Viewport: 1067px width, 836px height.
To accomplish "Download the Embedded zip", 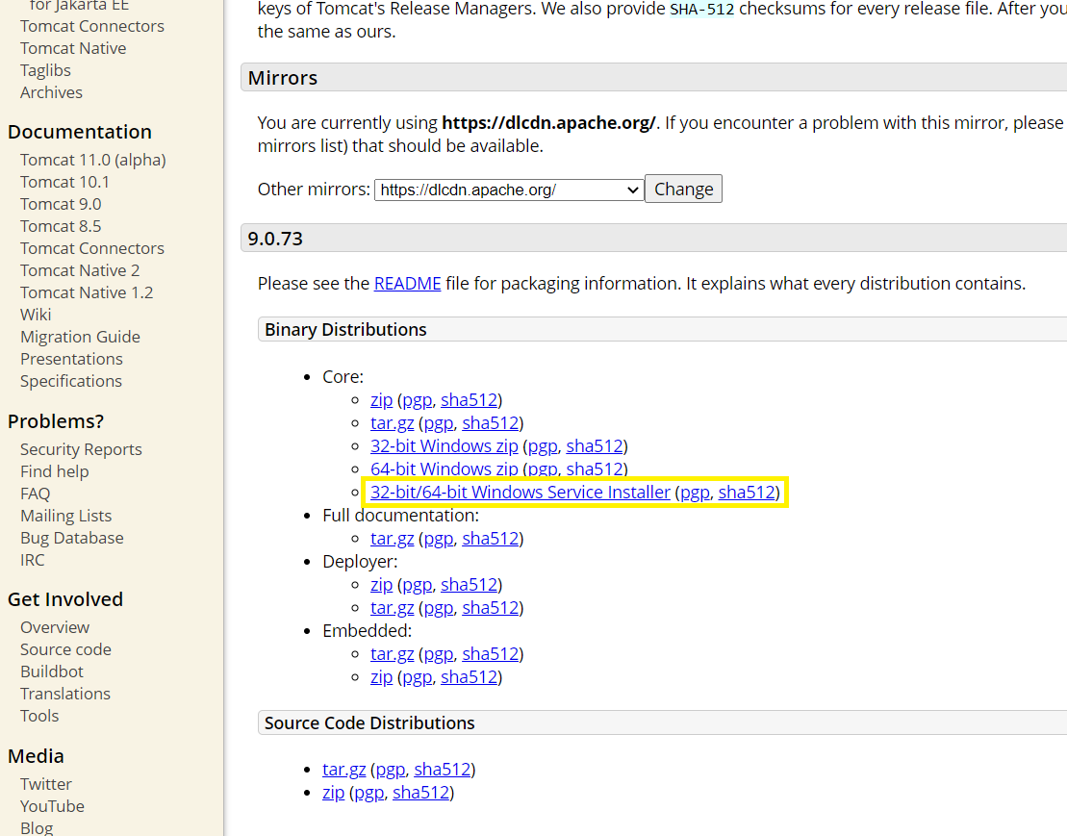I will pyautogui.click(x=381, y=677).
